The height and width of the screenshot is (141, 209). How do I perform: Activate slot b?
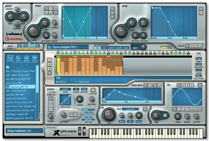pos(26,46)
